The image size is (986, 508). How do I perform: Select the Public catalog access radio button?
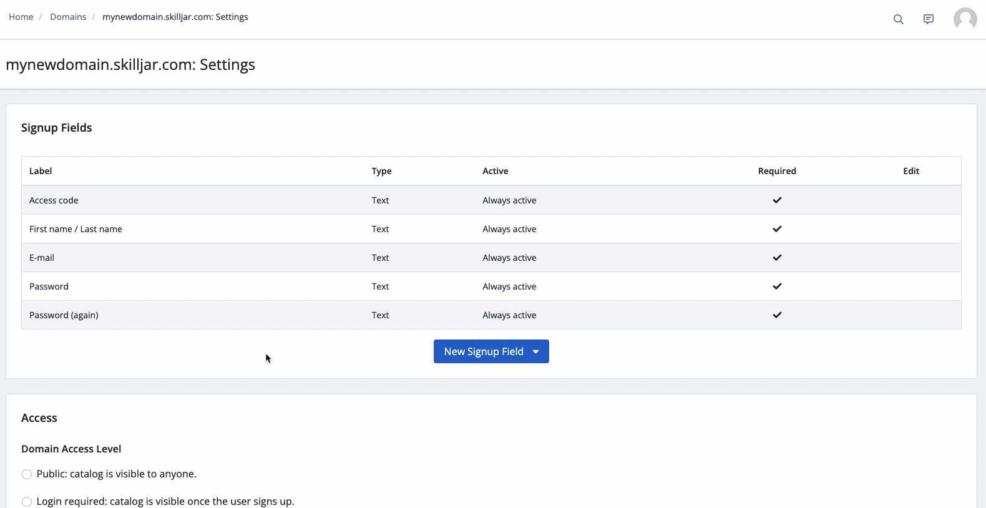click(27, 474)
